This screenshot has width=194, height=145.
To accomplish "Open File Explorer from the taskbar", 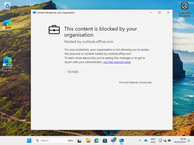I will [88, 140].
